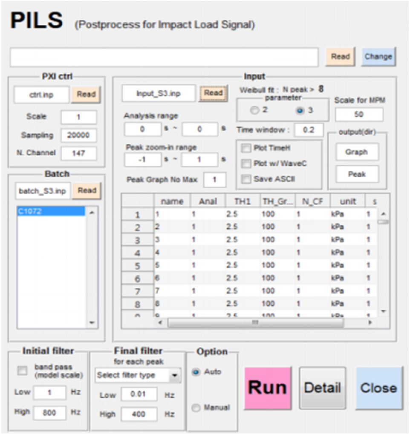Screen dimensions: 410x434
Task: Click the PXI ctrl Scale field
Action: [79, 117]
